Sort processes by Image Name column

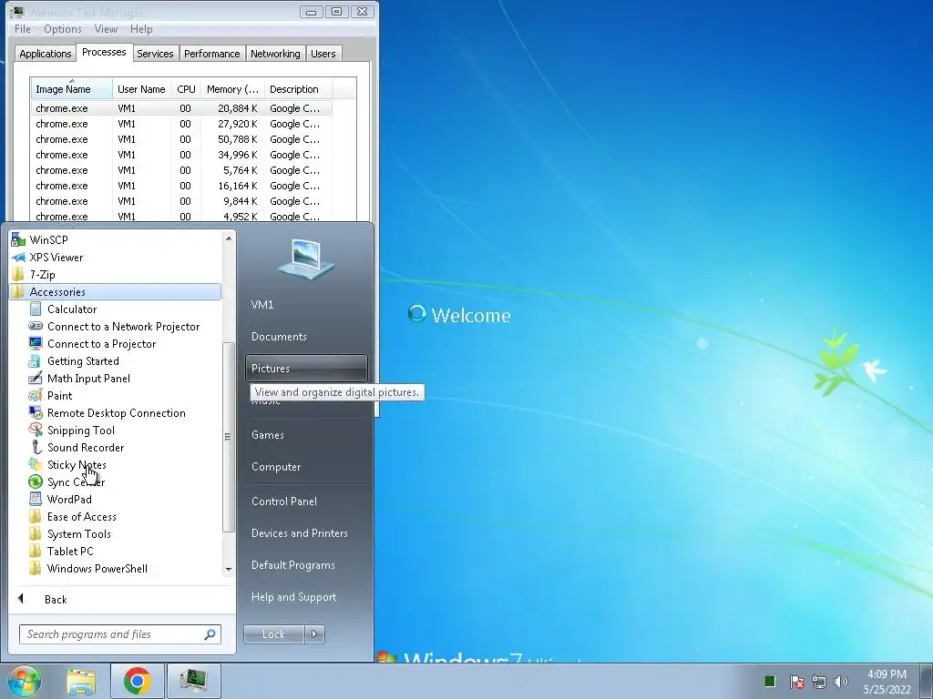click(x=71, y=89)
